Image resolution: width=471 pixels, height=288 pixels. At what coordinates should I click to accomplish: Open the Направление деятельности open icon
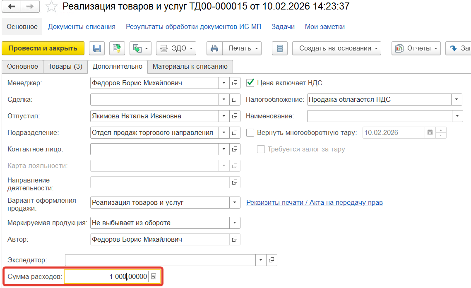pyautogui.click(x=235, y=182)
